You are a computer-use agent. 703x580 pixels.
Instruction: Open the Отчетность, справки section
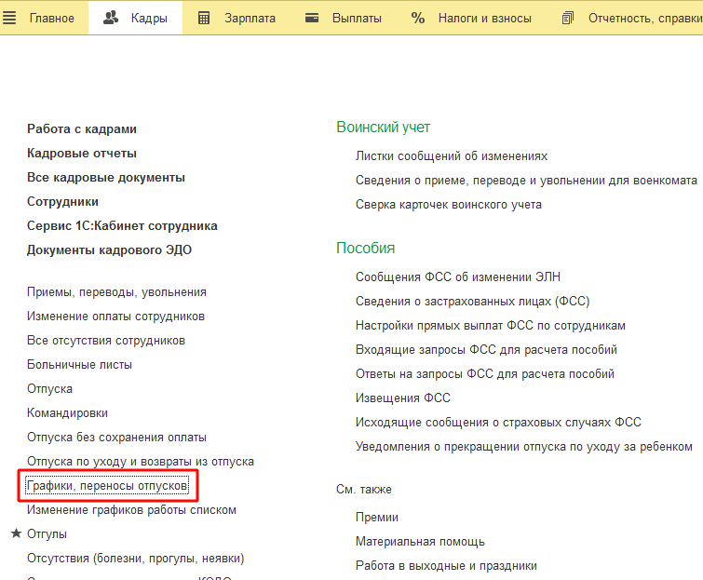pyautogui.click(x=645, y=18)
